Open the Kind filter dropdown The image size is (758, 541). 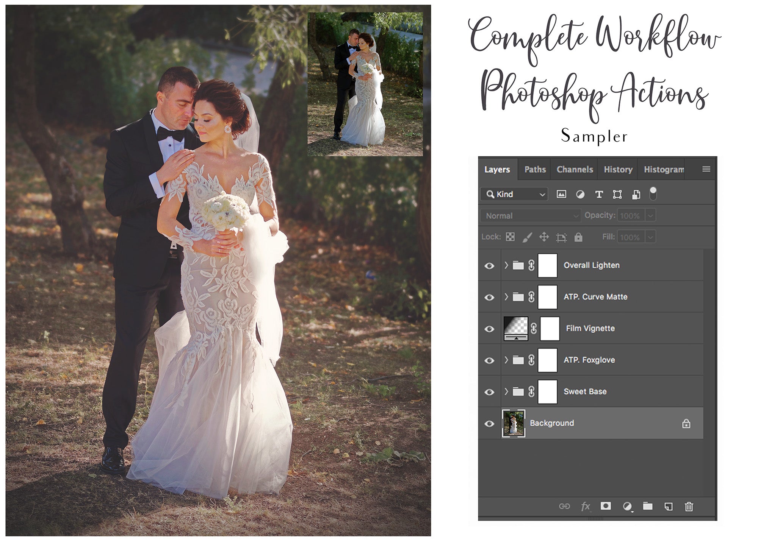coord(514,194)
